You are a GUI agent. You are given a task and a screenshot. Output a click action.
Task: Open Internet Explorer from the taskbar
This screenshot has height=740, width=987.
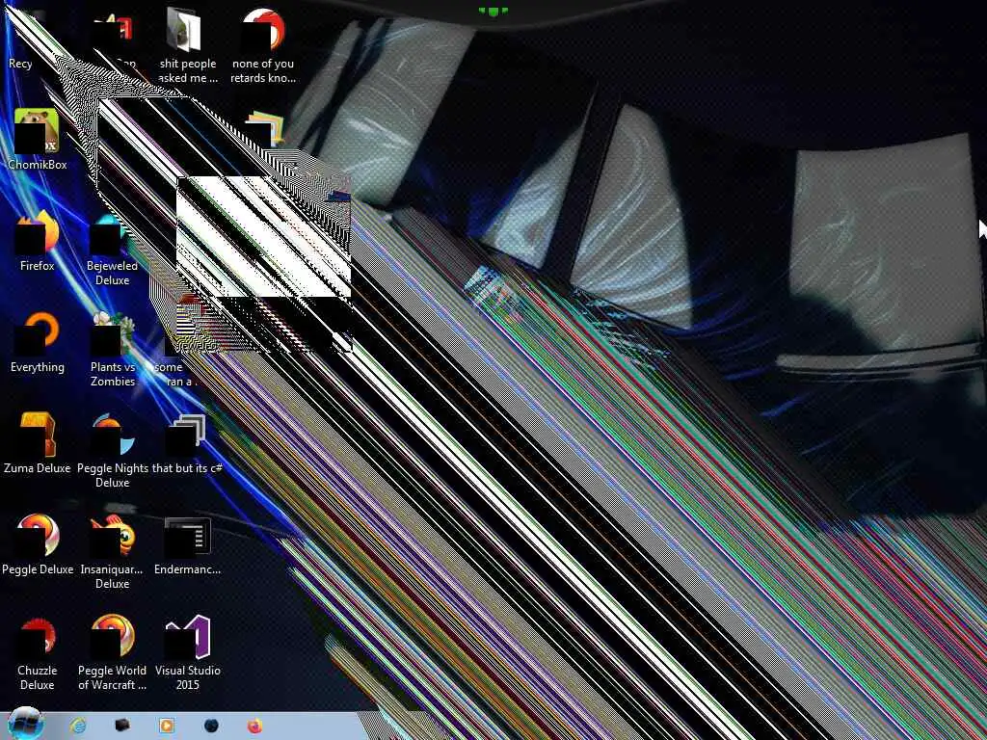point(78,726)
